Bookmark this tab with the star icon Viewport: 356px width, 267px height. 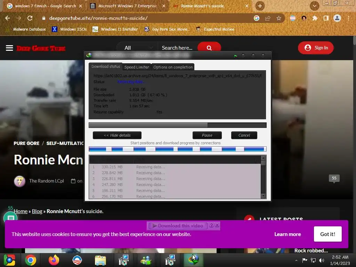pyautogui.click(x=279, y=18)
